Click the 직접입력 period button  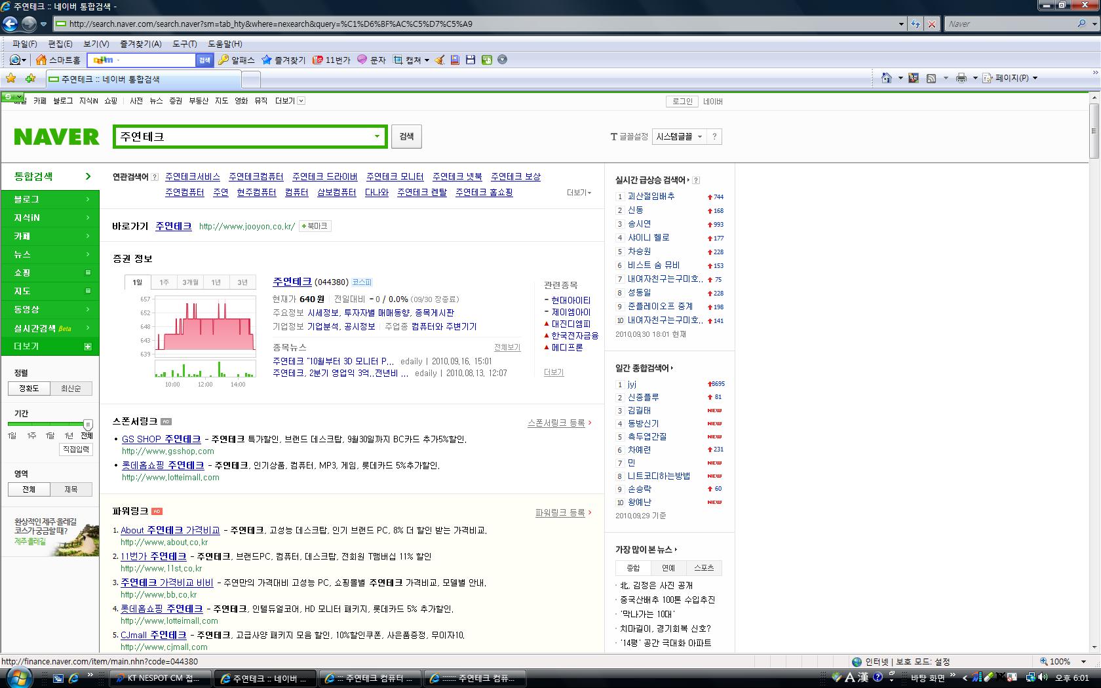76,449
